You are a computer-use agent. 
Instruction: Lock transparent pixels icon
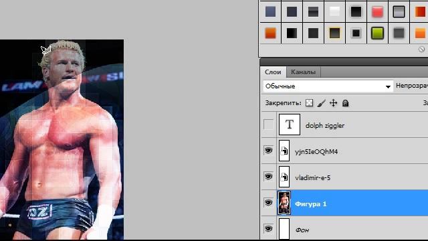click(x=309, y=103)
